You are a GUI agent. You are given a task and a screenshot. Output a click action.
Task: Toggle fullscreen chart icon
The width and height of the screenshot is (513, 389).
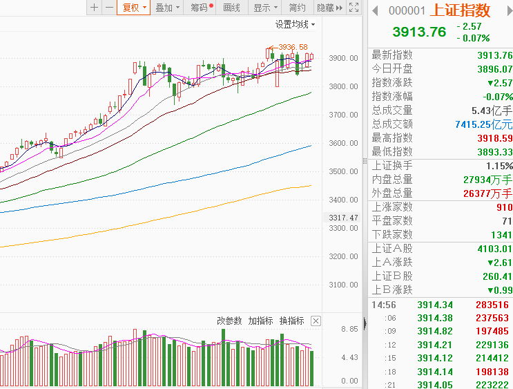[x=354, y=7]
